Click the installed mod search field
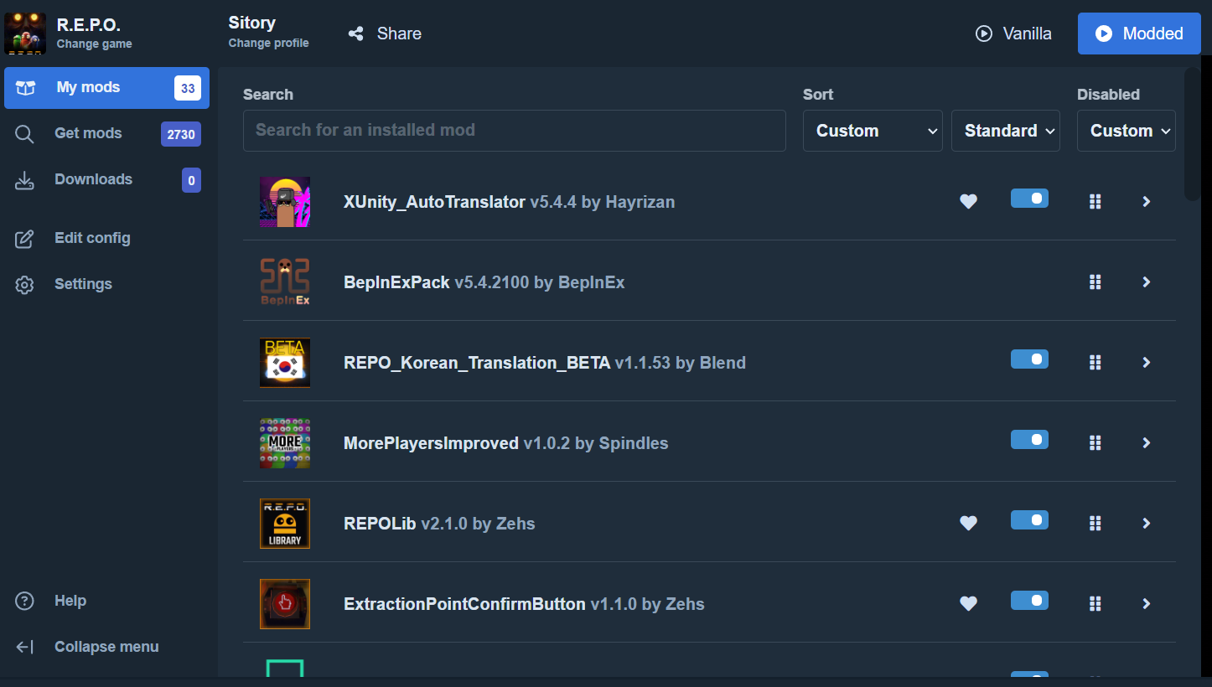This screenshot has width=1212, height=687. [515, 131]
